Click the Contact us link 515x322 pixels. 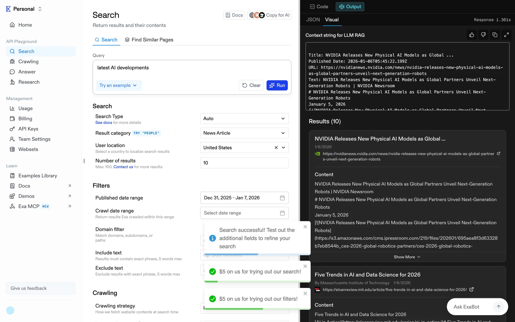123,167
